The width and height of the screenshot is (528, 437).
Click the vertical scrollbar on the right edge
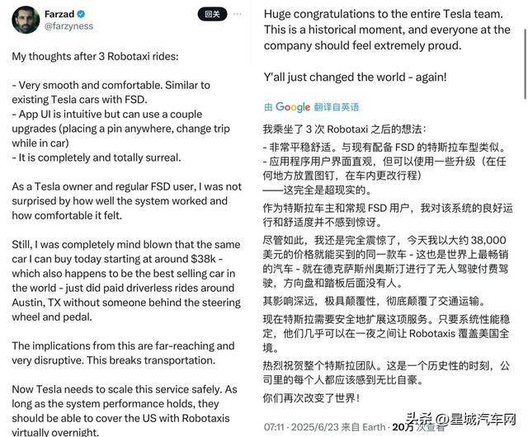[x=526, y=64]
